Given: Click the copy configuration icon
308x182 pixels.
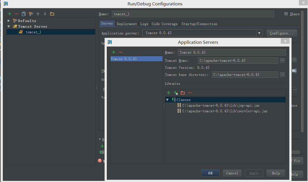Looking at the screenshot, I should tap(24, 14).
